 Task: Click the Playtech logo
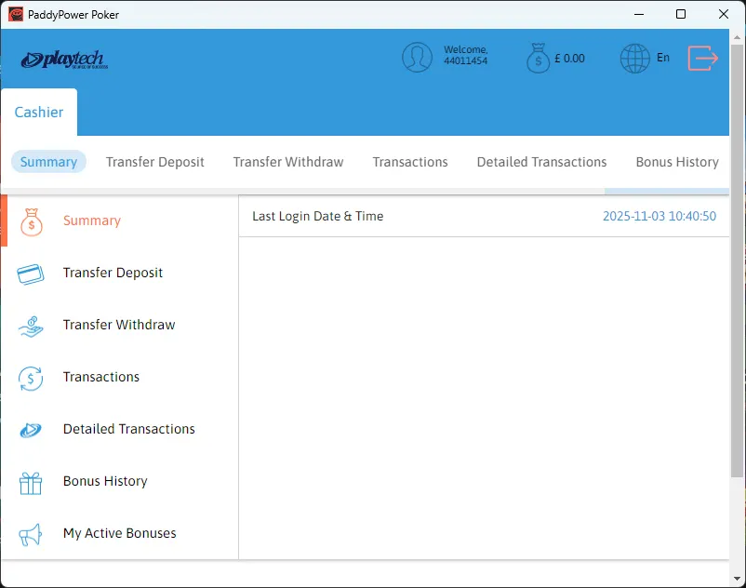coord(64,60)
